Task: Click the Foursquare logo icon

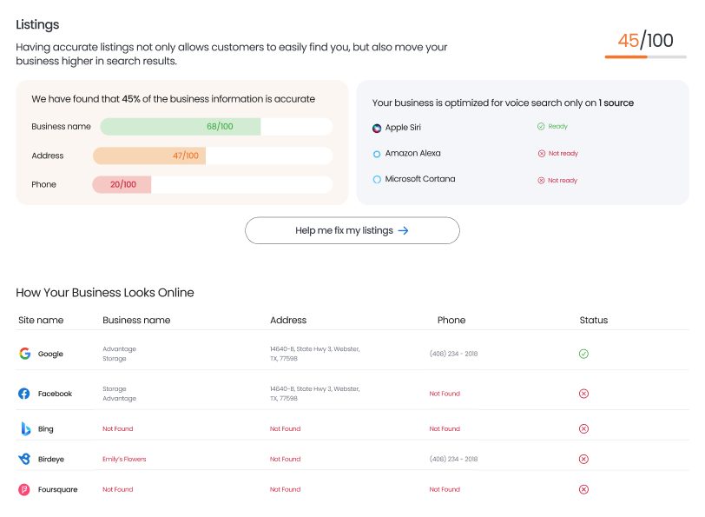Action: (24, 489)
